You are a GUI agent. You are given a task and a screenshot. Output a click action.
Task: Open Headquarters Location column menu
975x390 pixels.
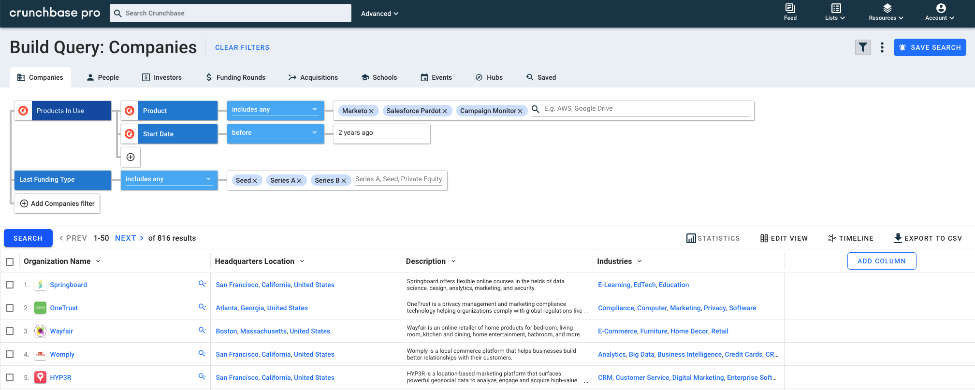(302, 261)
